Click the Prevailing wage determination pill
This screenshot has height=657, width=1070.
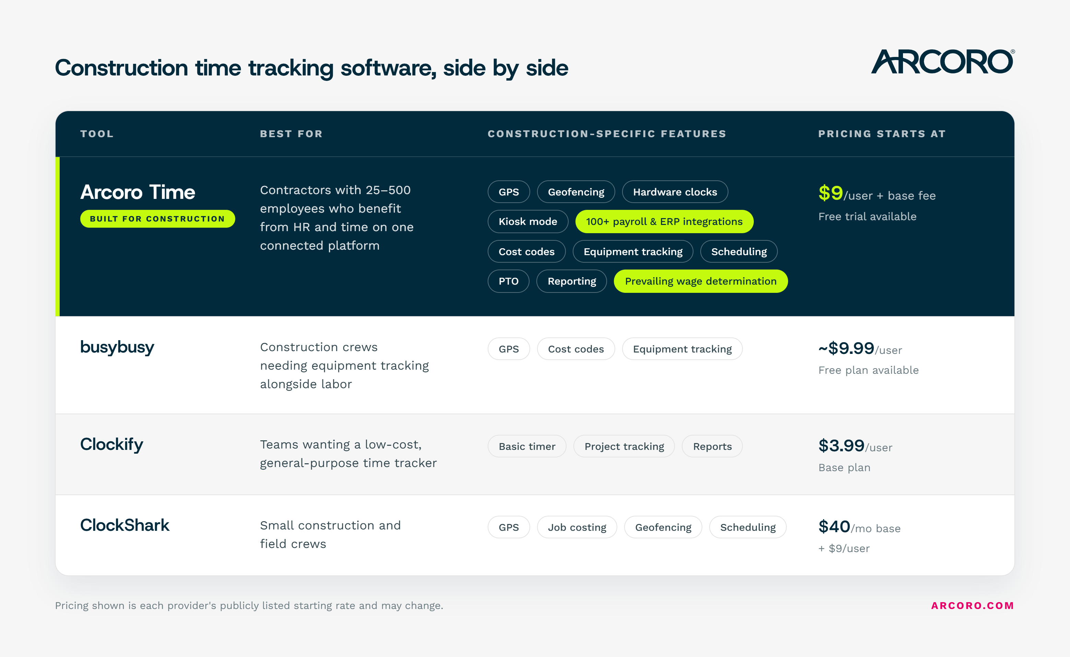pos(701,281)
